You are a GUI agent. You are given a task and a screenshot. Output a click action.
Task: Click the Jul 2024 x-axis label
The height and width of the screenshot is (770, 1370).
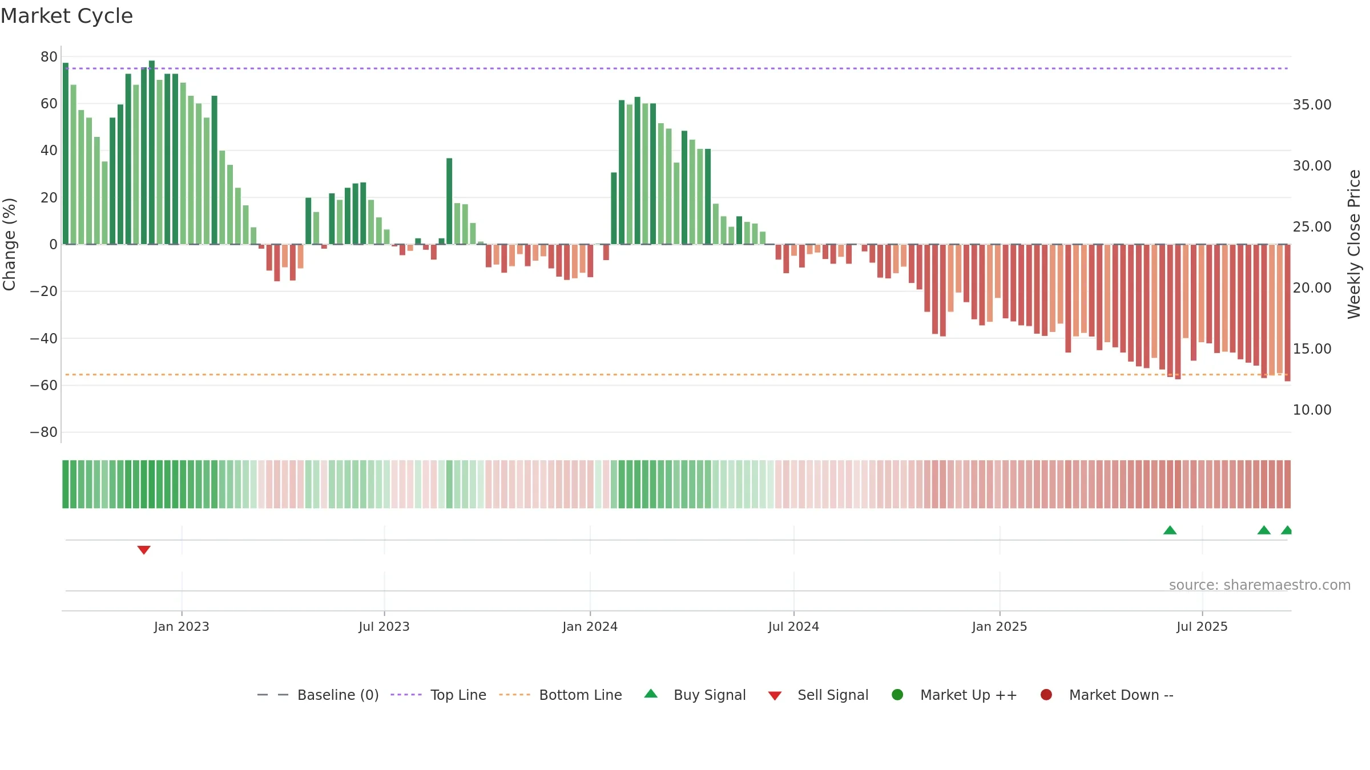click(x=793, y=626)
